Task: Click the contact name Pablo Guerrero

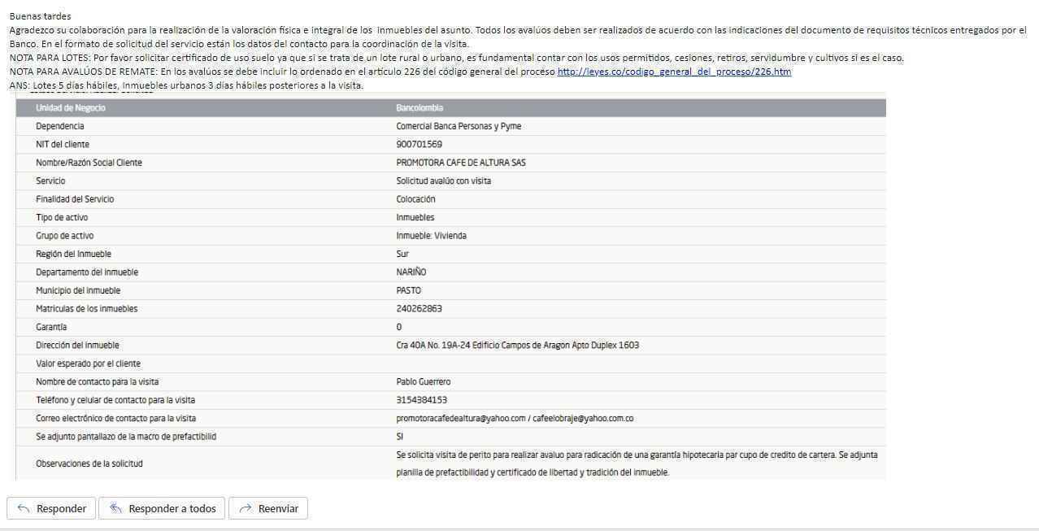Action: click(423, 382)
